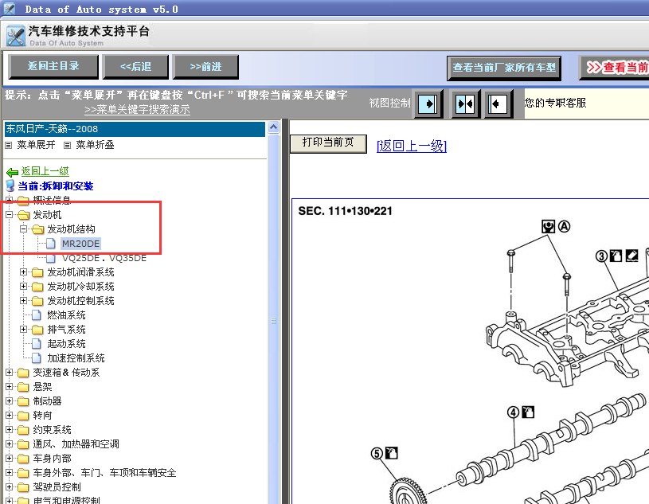Click the 当前:拆卸和安装 current section icon

point(10,186)
